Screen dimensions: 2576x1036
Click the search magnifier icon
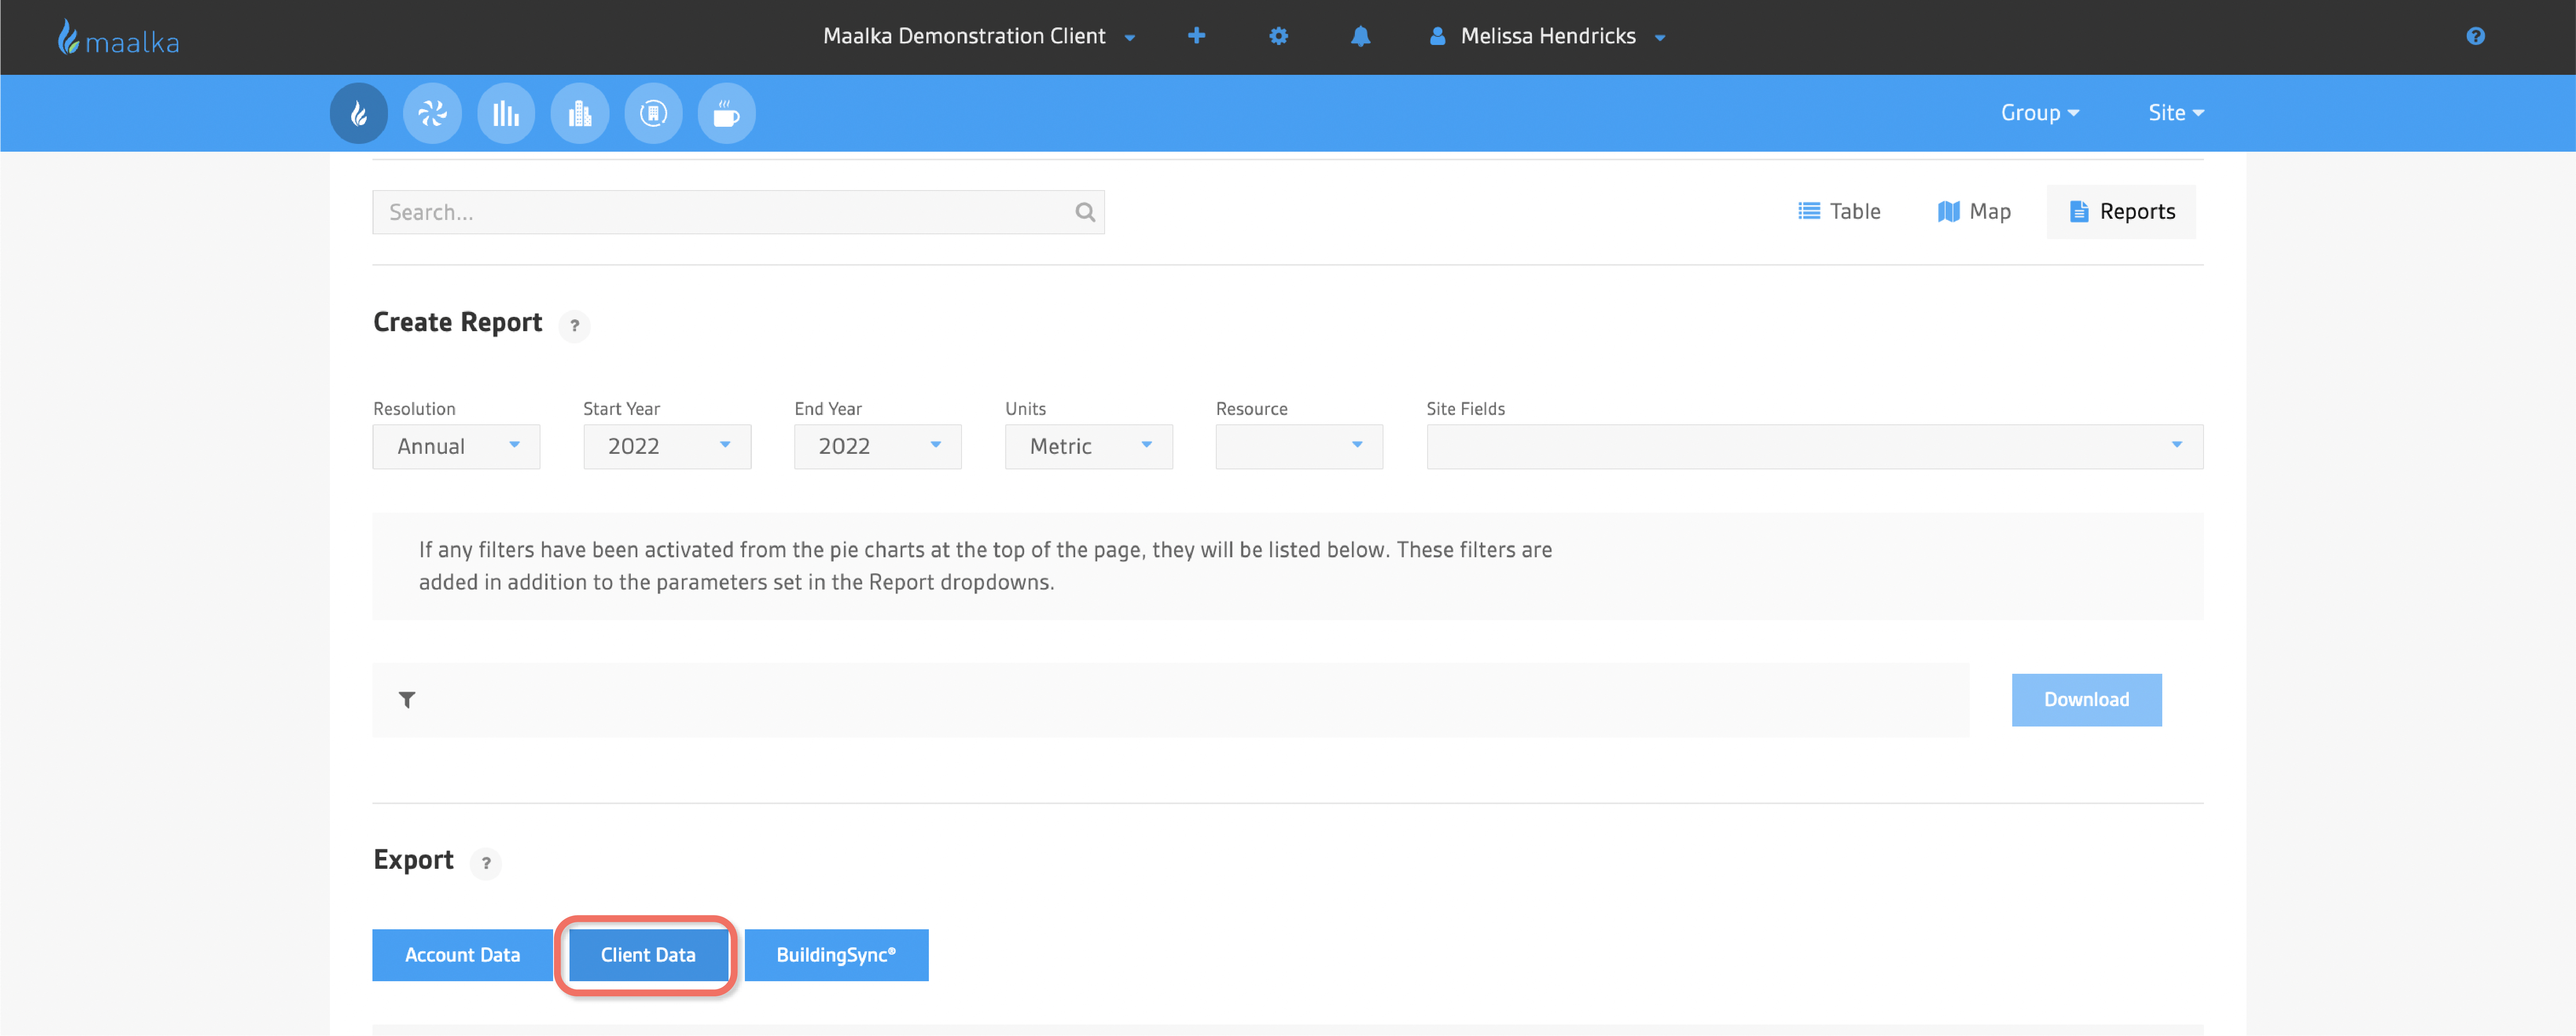tap(1085, 212)
